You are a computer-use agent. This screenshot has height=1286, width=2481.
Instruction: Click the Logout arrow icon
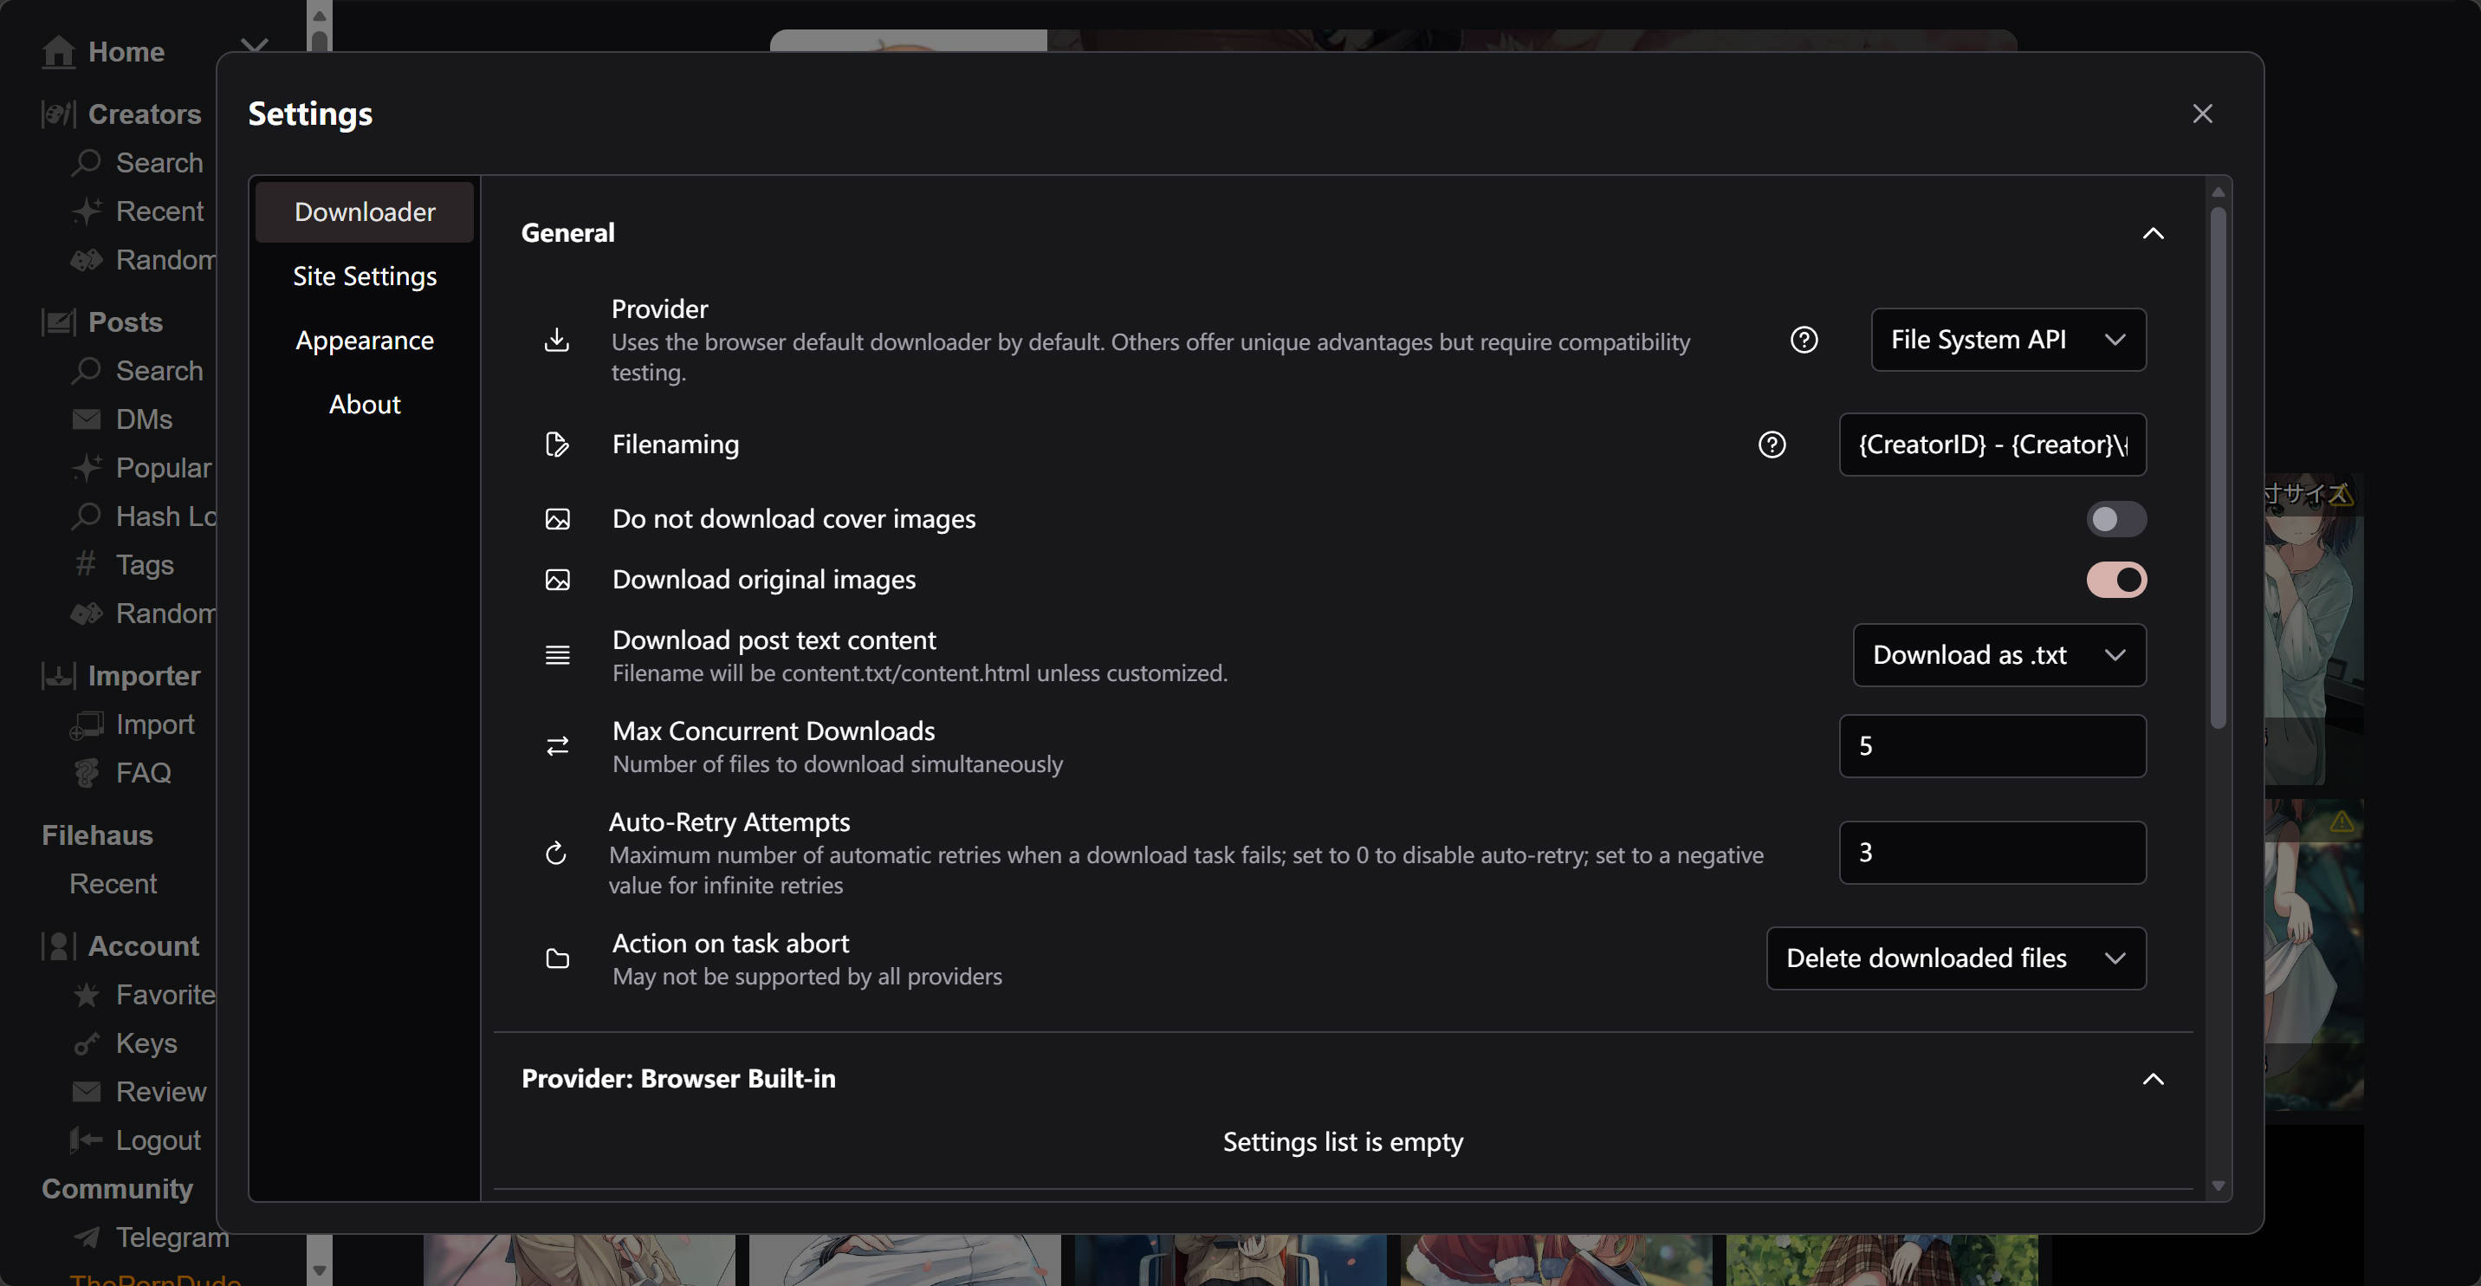point(87,1140)
